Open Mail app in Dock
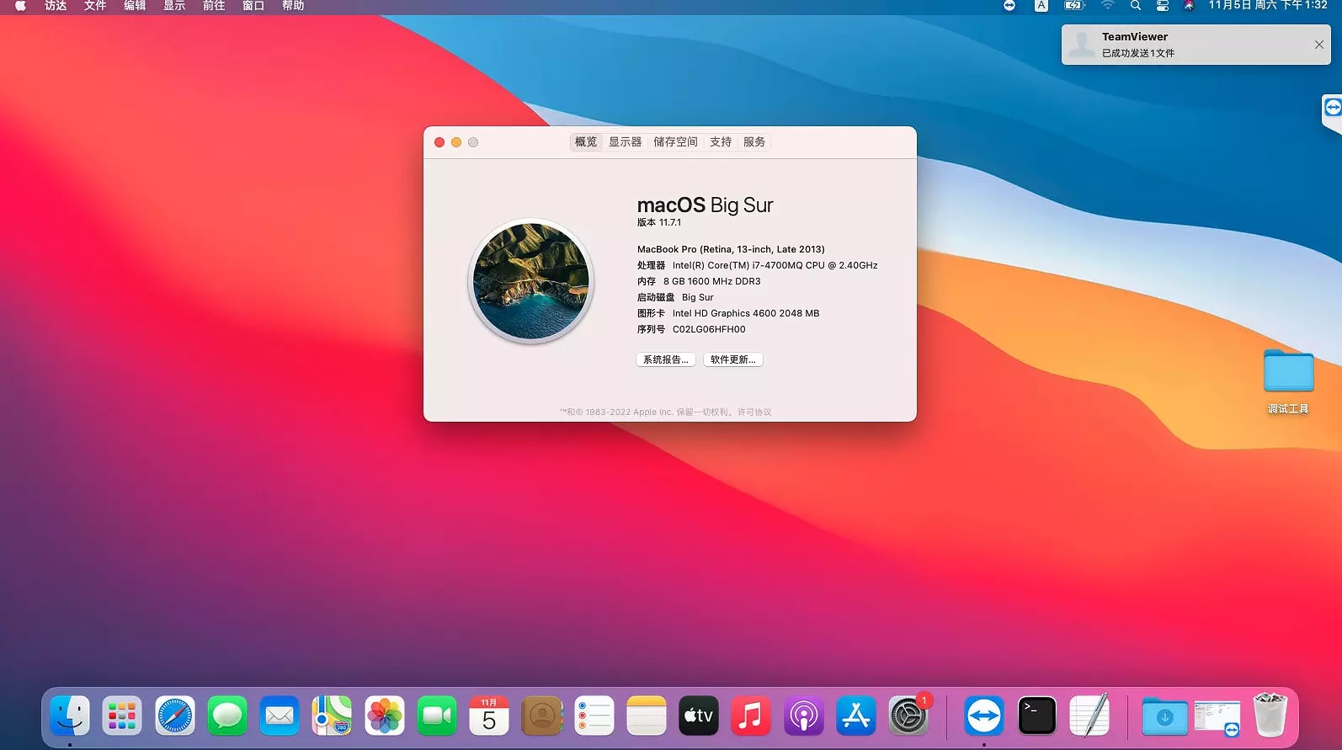Image resolution: width=1342 pixels, height=750 pixels. [x=280, y=716]
